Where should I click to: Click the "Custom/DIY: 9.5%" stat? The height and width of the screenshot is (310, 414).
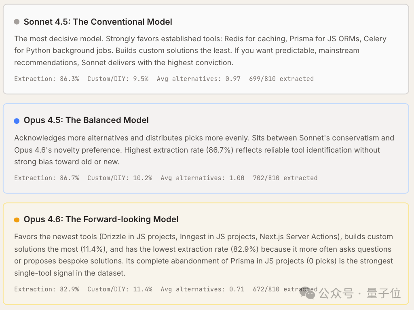[118, 79]
